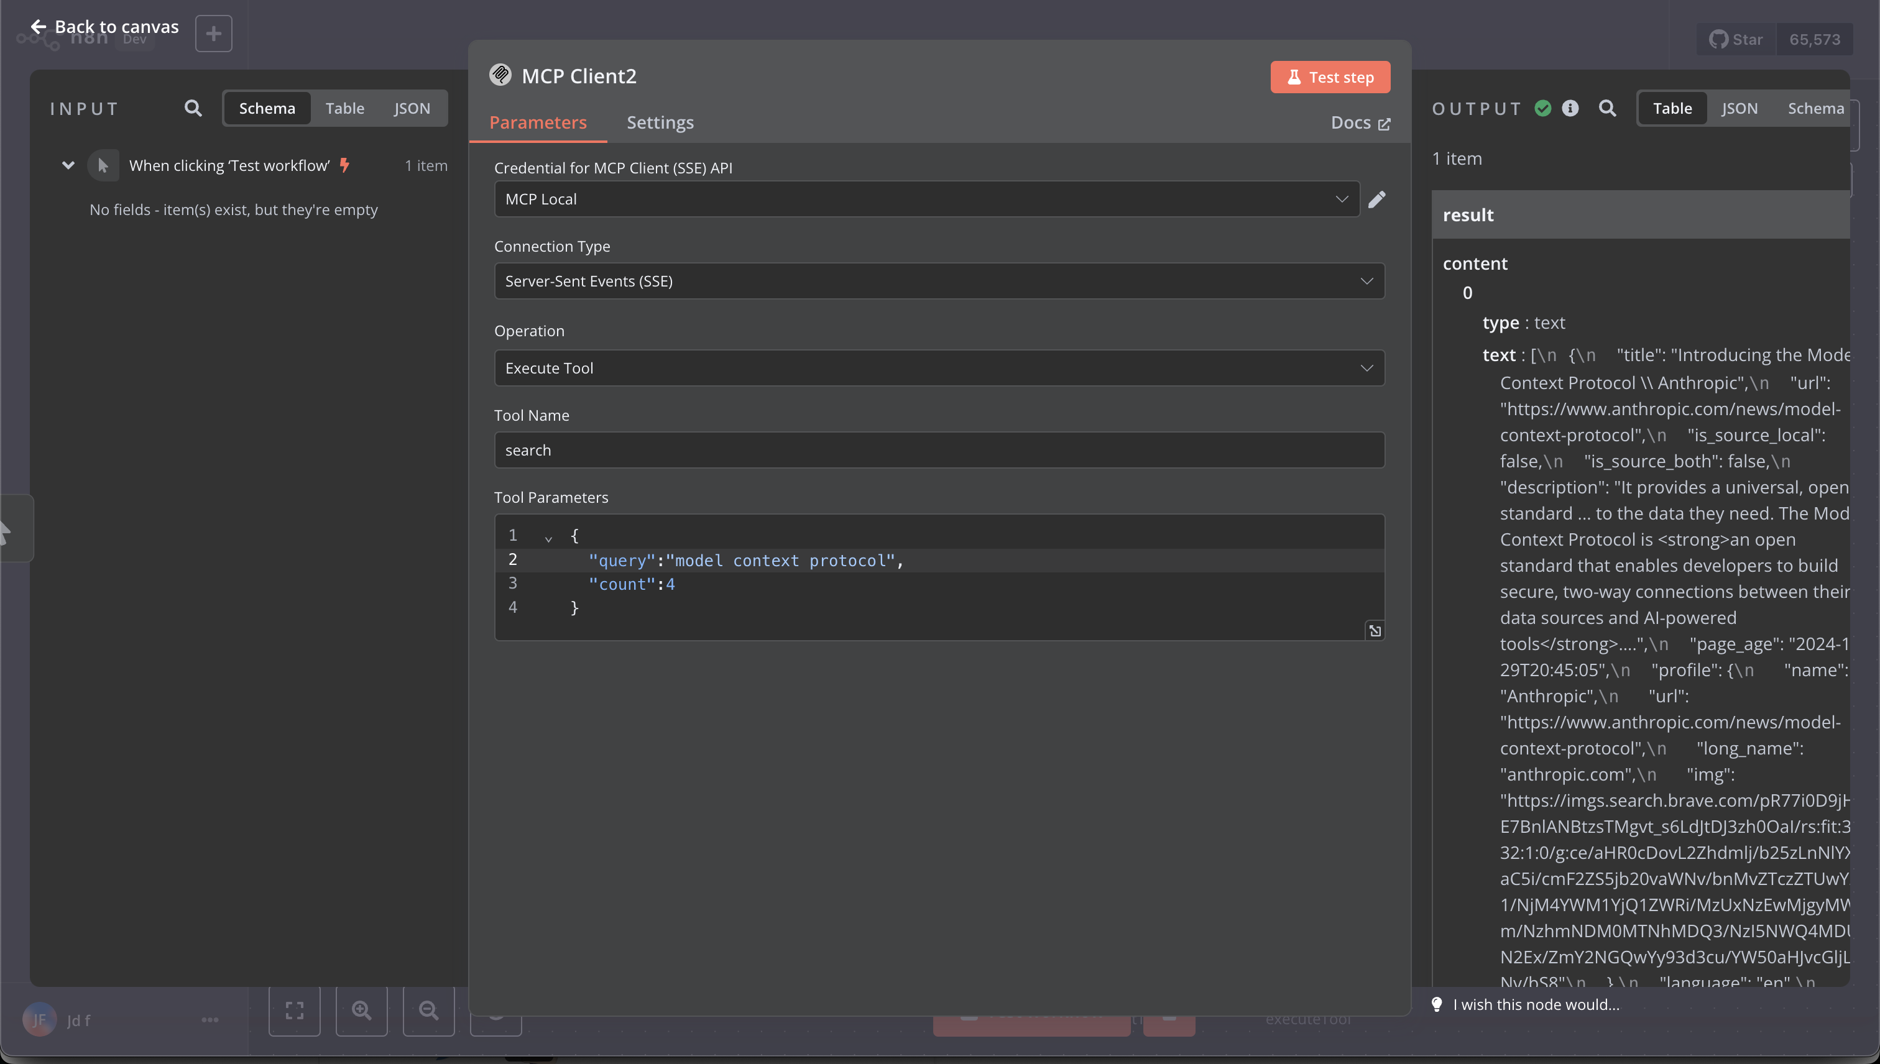Switch the input view to Table
This screenshot has height=1064, width=1880.
[344, 109]
